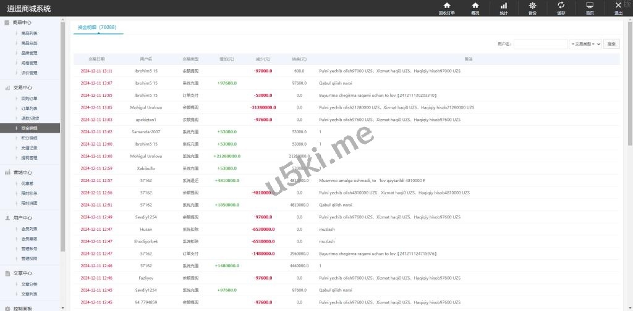This screenshot has width=633, height=311.
Task: Click the 备份 backup gear icon
Action: pos(532,6)
